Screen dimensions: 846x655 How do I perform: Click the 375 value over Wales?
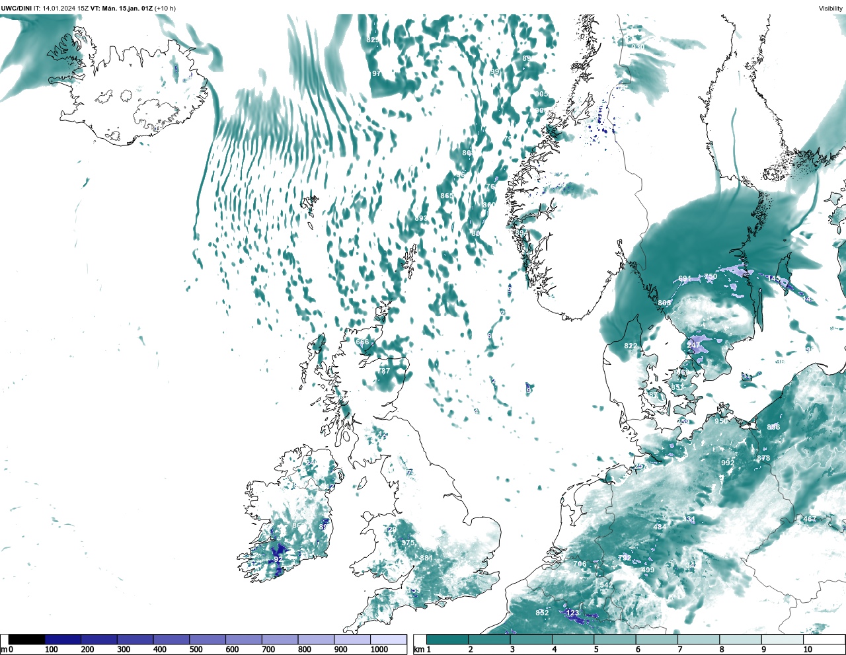(x=408, y=543)
